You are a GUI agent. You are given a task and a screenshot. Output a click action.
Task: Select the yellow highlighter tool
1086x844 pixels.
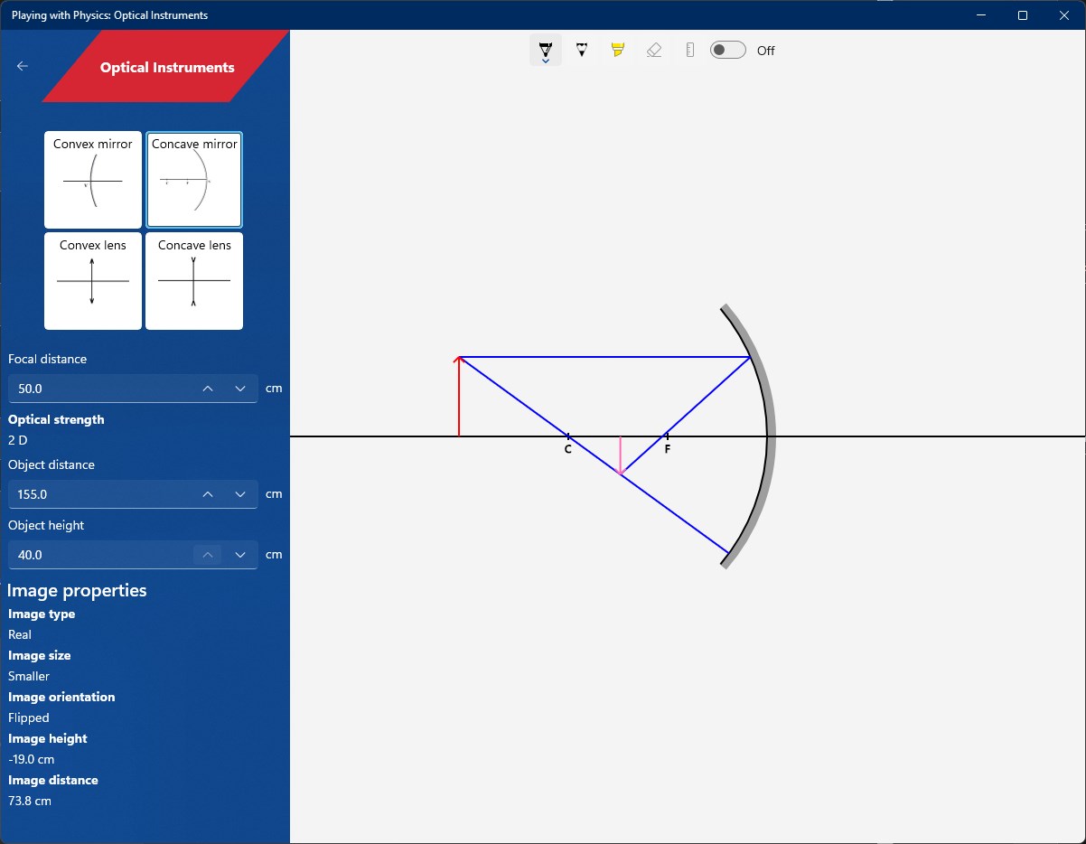pos(618,51)
